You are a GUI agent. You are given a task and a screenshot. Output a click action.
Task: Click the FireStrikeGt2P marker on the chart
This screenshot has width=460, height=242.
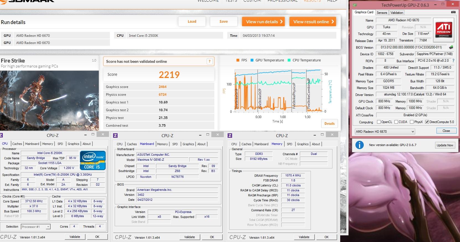point(259,98)
